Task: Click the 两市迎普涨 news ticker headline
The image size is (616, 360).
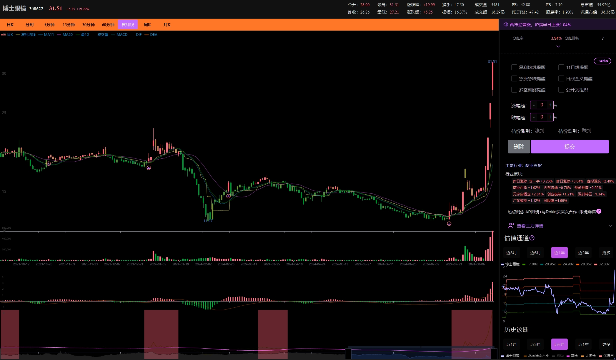Action: click(x=540, y=25)
